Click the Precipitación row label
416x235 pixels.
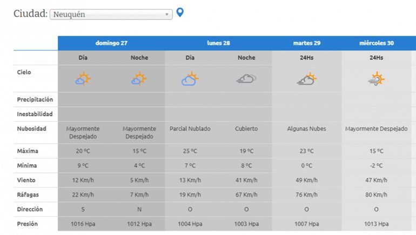tap(35, 99)
